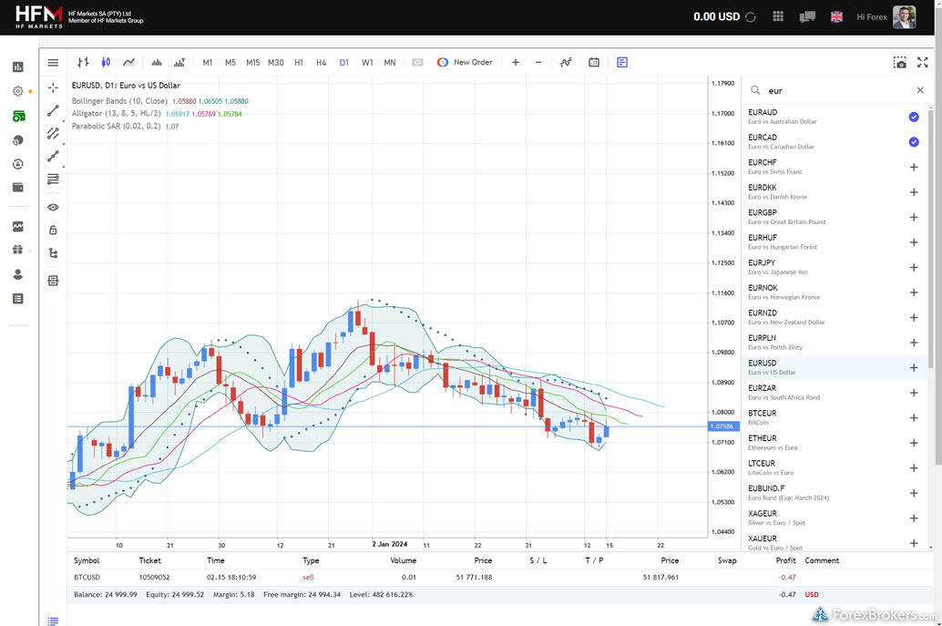This screenshot has height=626, width=942.
Task: Open the indicators list icon
Action: (566, 62)
